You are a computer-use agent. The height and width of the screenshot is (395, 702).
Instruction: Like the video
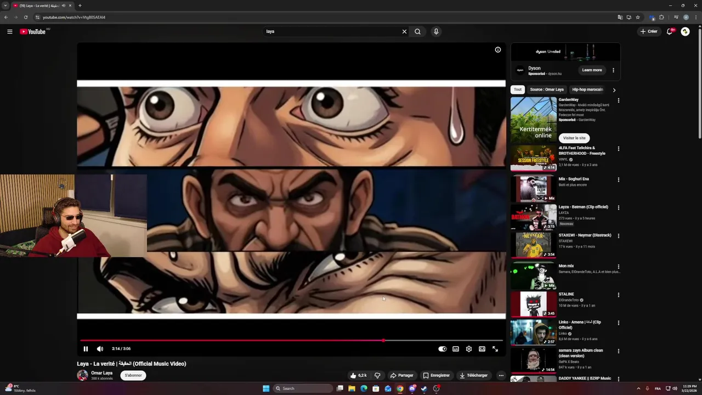(359, 375)
